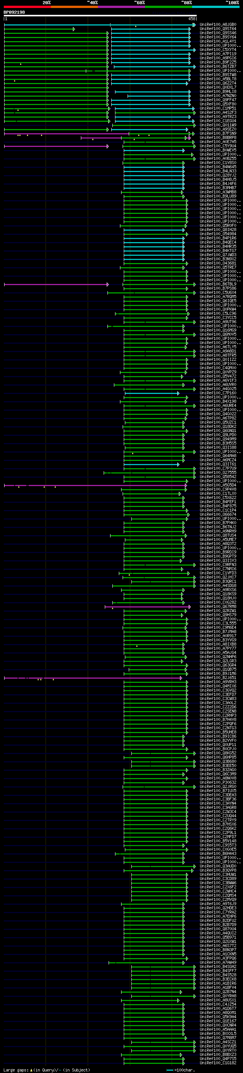Select the UniRef100_A4S2F3 label
The width and height of the screenshot is (243, 1073).
218,112
